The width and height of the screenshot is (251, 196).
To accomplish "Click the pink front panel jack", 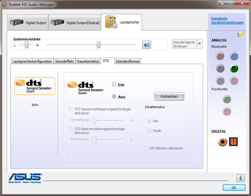I will [227, 111].
